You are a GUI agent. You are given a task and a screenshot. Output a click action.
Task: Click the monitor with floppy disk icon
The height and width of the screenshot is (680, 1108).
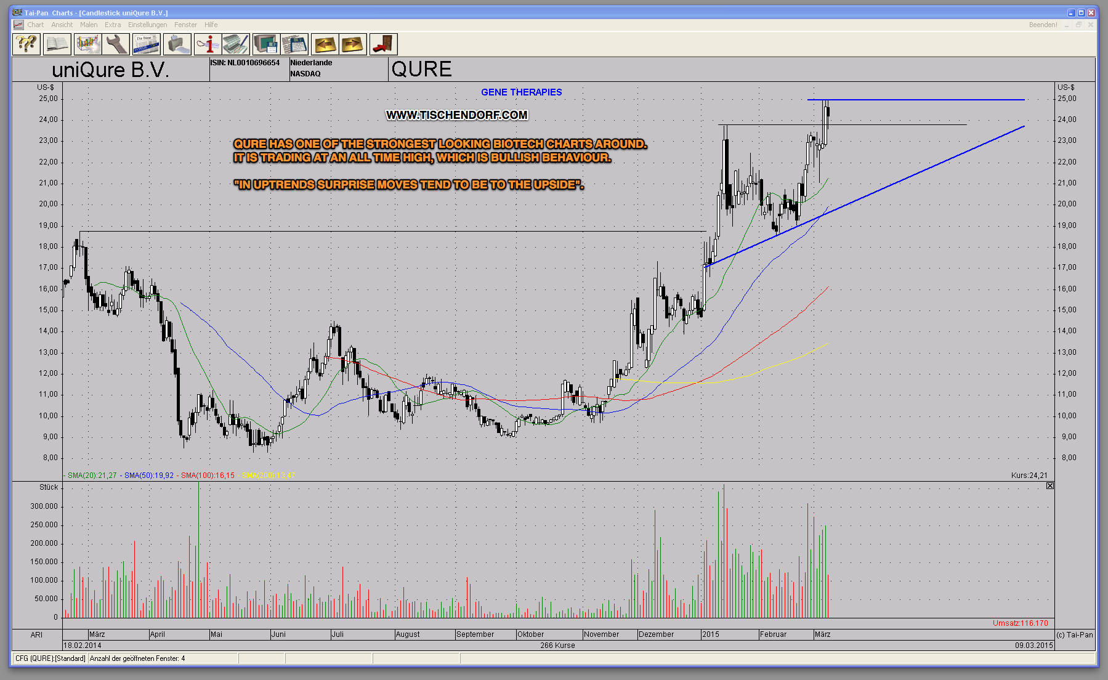[x=266, y=44]
